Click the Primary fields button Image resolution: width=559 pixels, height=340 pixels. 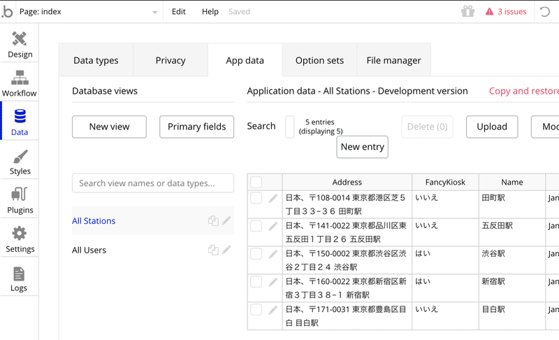point(197,127)
